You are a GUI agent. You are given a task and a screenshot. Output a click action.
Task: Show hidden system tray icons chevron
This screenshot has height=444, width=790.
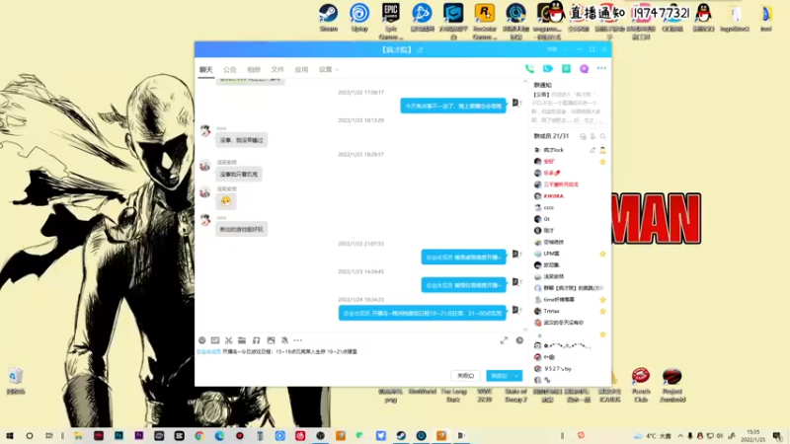[680, 436]
